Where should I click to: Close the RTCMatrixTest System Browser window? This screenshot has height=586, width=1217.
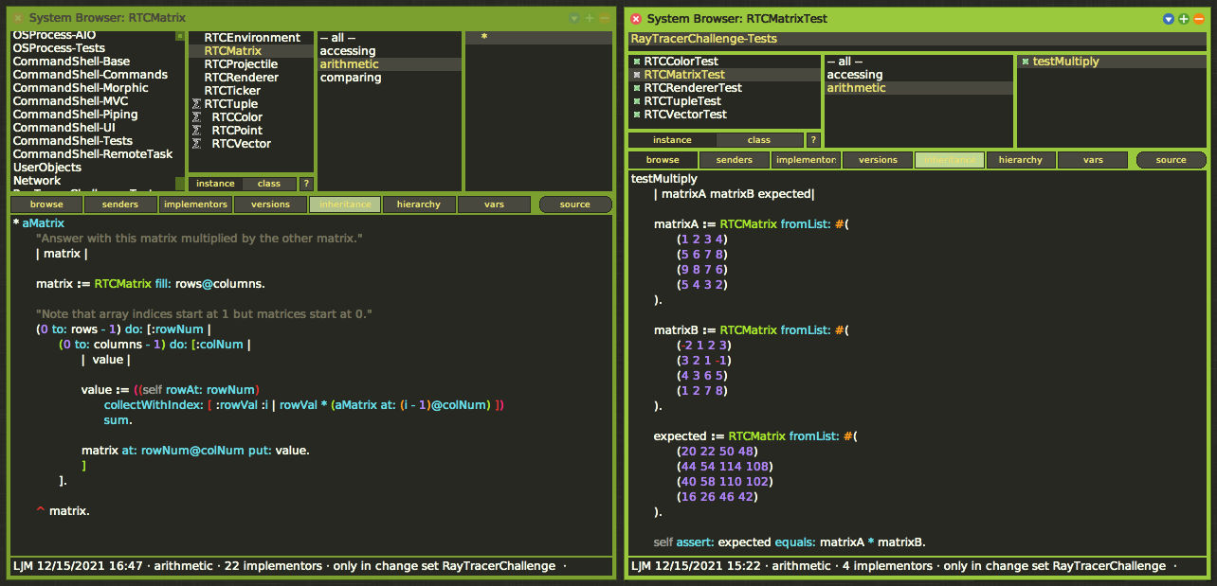(636, 19)
